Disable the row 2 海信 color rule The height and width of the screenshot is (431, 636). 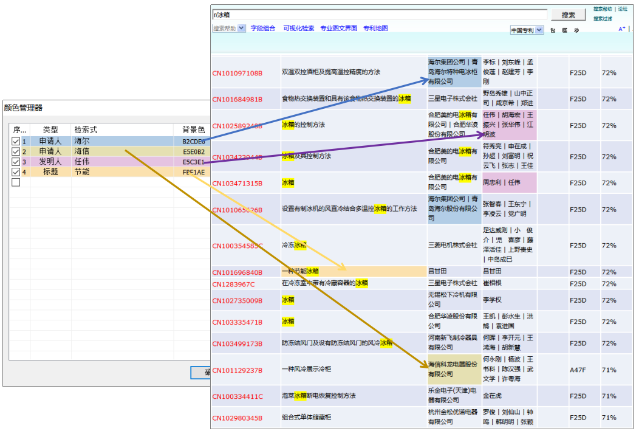tap(15, 151)
